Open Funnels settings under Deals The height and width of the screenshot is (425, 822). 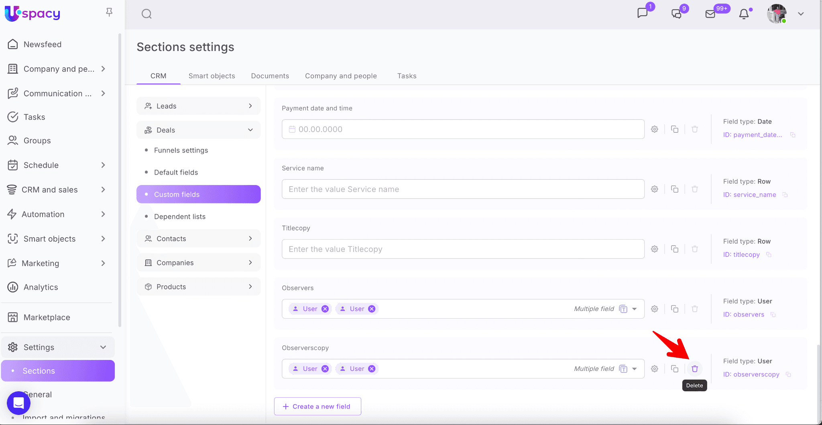181,150
